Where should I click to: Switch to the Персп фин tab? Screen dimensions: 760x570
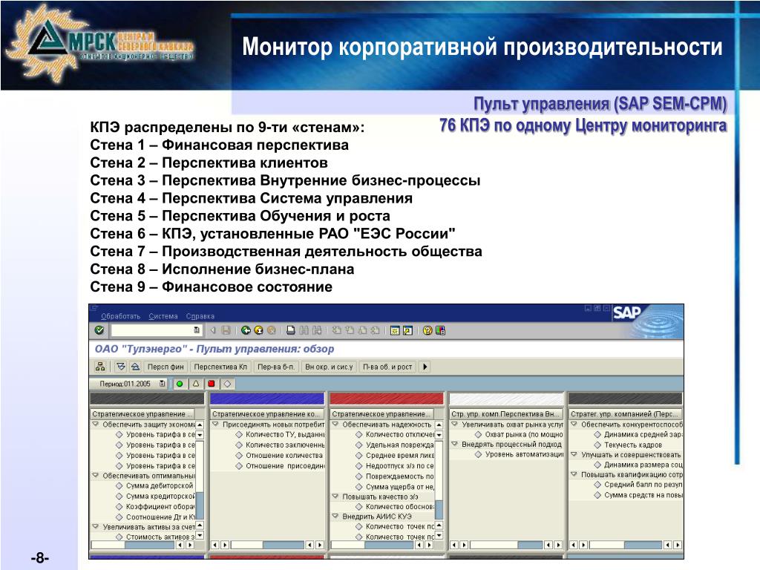pos(166,367)
